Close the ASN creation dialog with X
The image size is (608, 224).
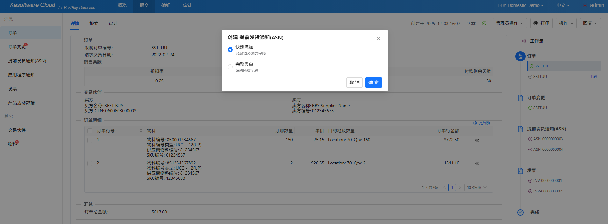pos(378,38)
